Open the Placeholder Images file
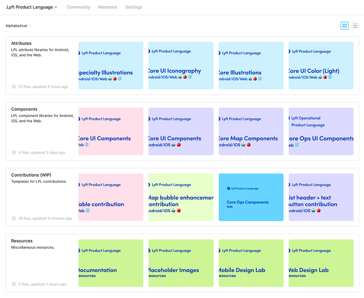364x298 pixels. [x=181, y=263]
